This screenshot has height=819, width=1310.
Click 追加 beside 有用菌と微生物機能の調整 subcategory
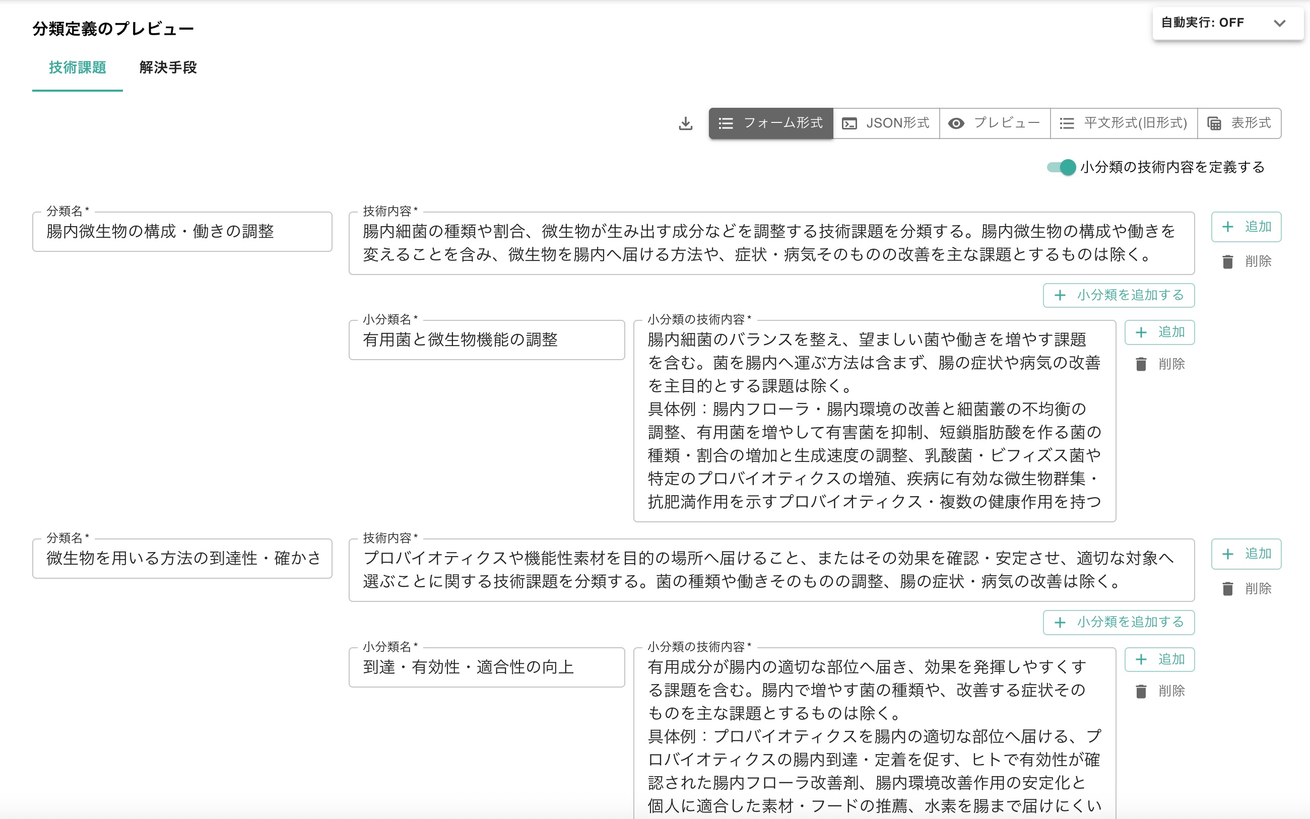(x=1159, y=332)
